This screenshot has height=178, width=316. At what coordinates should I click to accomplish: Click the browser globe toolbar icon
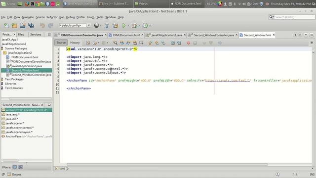pyautogui.click(x=96, y=25)
